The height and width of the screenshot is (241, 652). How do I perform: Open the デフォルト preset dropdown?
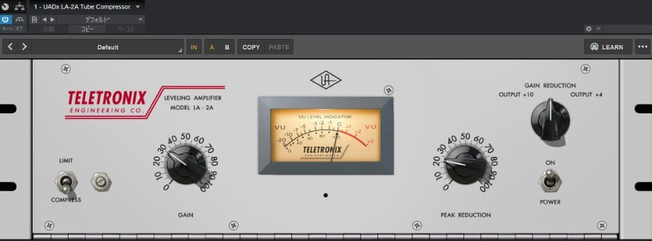pyautogui.click(x=100, y=20)
